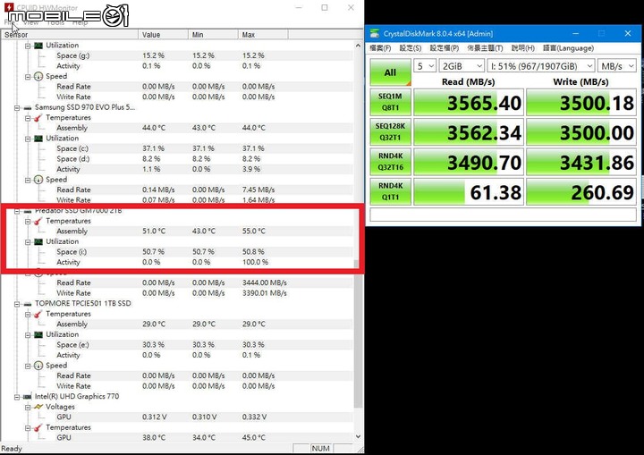Image resolution: width=644 pixels, height=455 pixels.
Task: Click the Samsung Temperatures thermometer icon
Action: [x=38, y=118]
